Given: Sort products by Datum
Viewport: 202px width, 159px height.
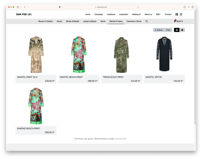Looking at the screenshot, I should (x=159, y=30).
